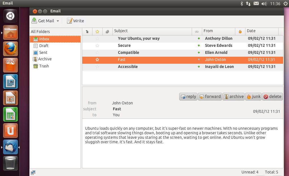Click the Write new message button
Screen dimensions: 289x176
(x=76, y=21)
